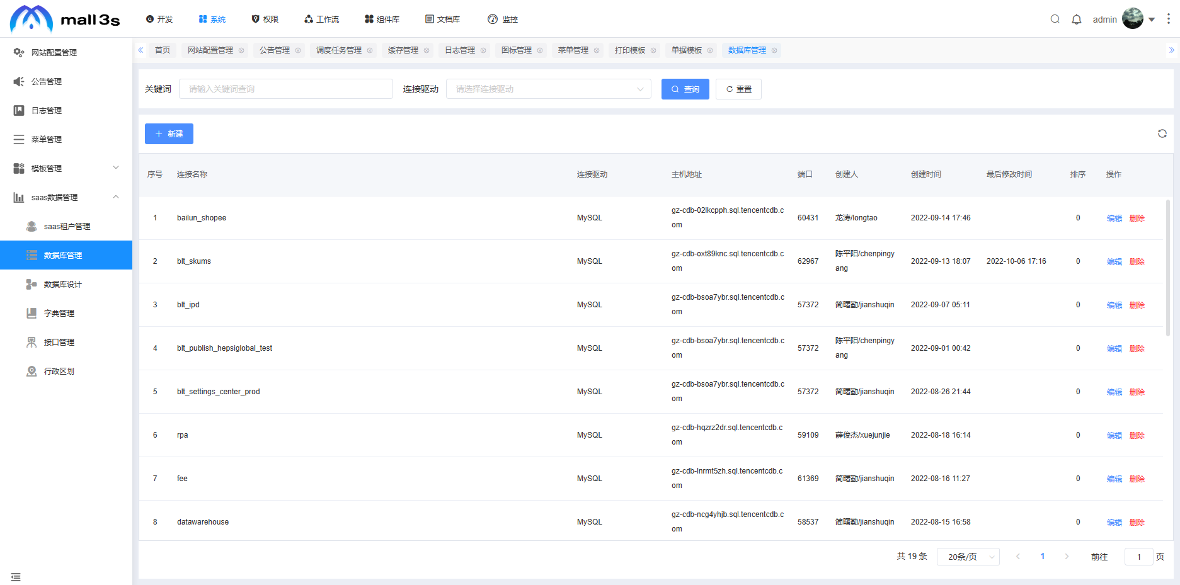Close the 调度任务管理 tab
This screenshot has width=1180, height=585.
pyautogui.click(x=370, y=50)
